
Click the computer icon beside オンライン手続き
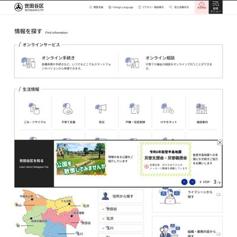(x=28, y=63)
